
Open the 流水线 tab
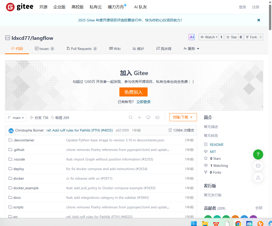click(x=164, y=49)
